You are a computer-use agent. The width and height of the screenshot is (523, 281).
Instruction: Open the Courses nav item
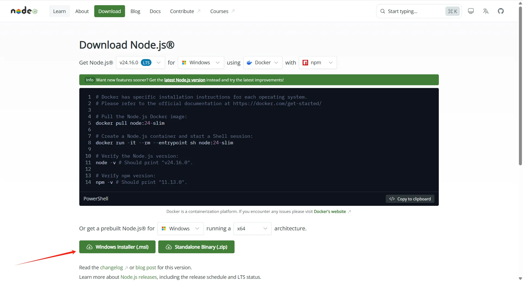222,11
